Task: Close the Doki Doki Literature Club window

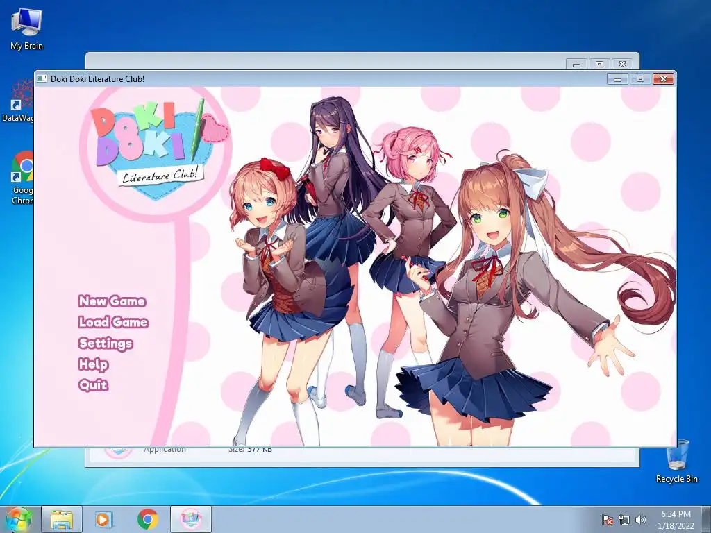Action: tap(663, 79)
